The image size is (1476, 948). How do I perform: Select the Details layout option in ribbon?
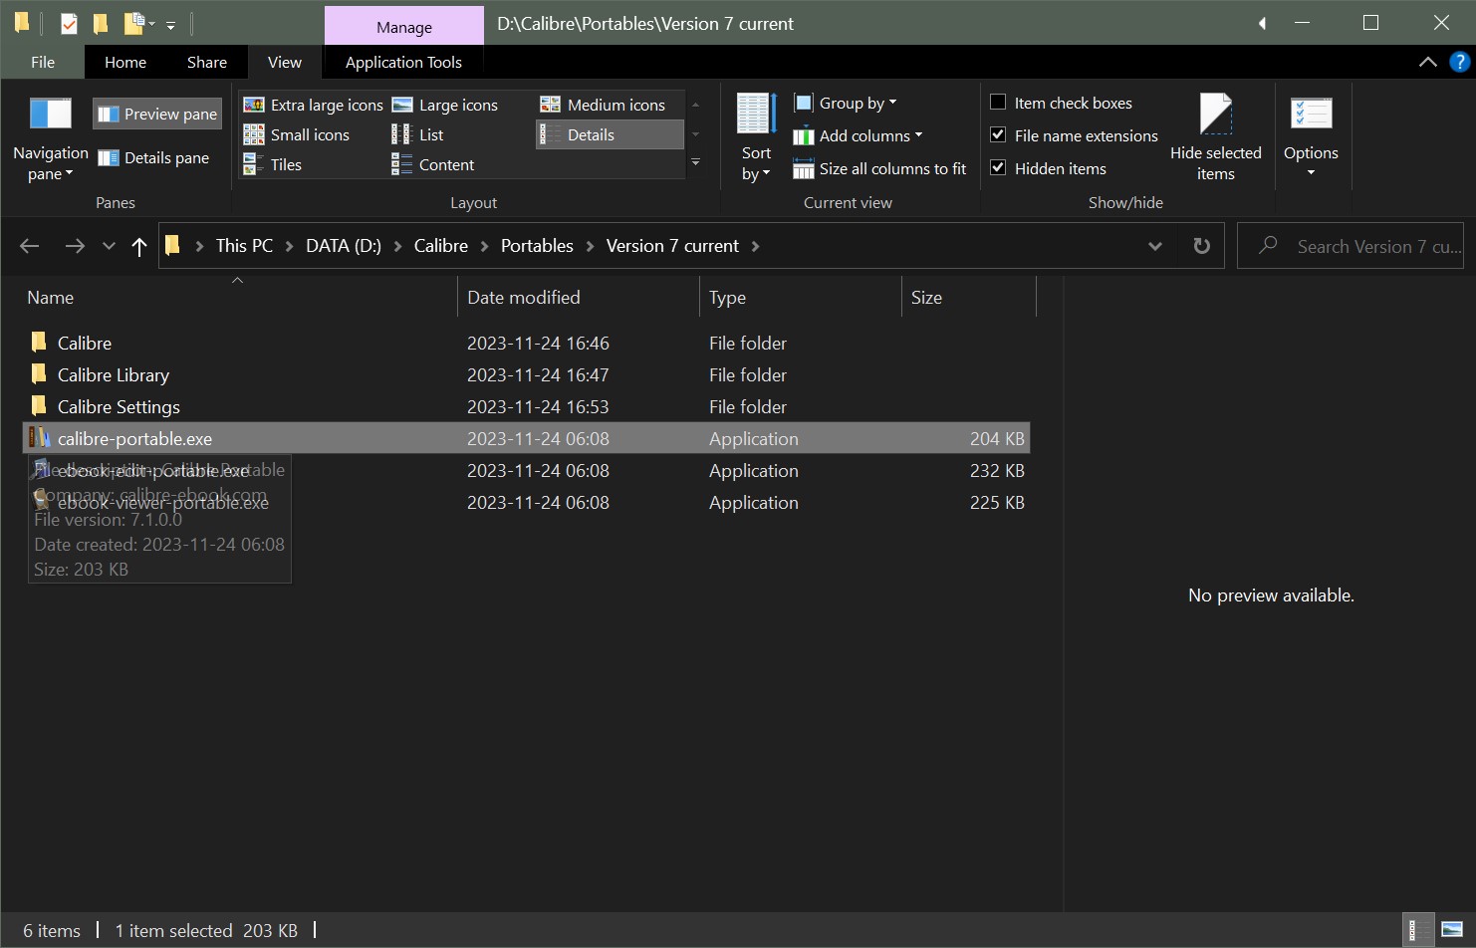click(x=610, y=134)
